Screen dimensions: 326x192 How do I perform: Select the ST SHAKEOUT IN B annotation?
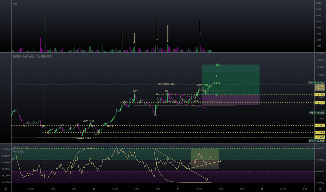click(x=82, y=138)
